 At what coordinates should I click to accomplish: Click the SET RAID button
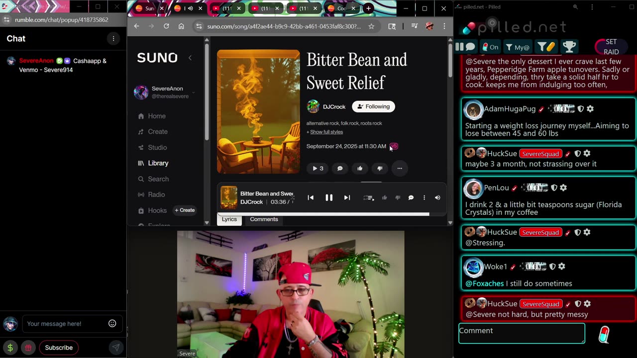(611, 47)
